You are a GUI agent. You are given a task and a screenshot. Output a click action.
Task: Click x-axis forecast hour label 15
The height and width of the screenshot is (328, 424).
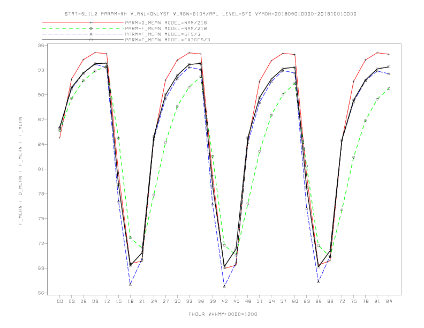[118, 301]
